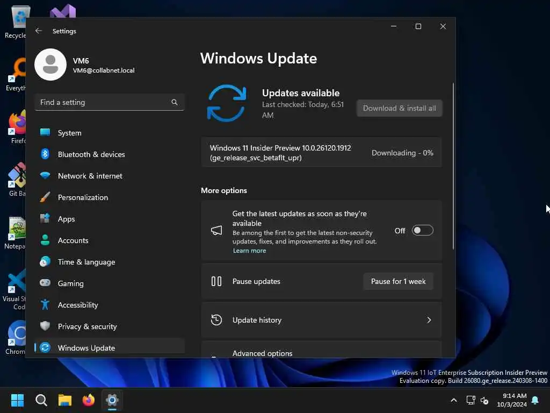The width and height of the screenshot is (550, 413).
Task: Expand the Update history chevron
Action: tap(429, 320)
